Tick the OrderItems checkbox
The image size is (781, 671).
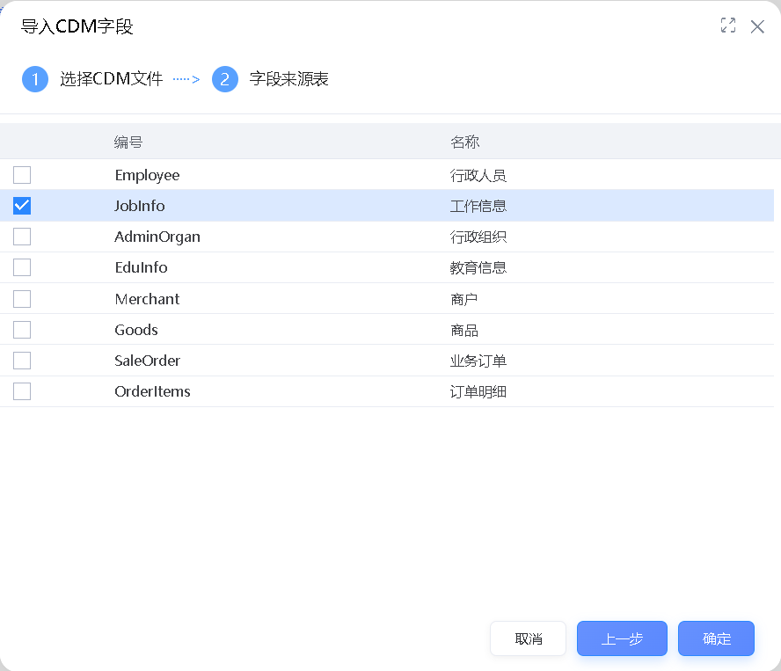pyautogui.click(x=21, y=390)
